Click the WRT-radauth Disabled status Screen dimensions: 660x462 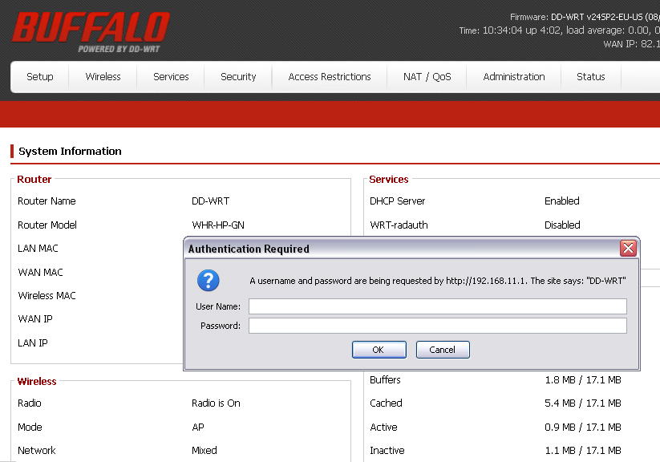click(562, 225)
